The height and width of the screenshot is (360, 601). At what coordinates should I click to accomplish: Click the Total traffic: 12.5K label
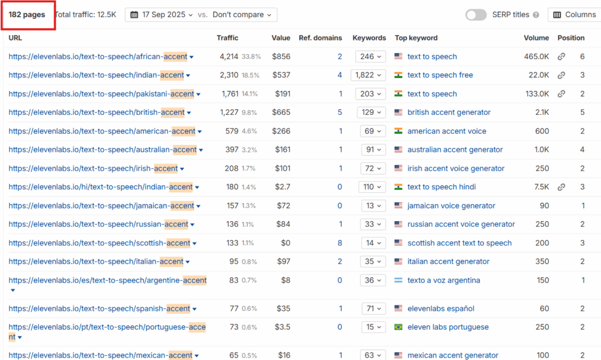click(86, 15)
